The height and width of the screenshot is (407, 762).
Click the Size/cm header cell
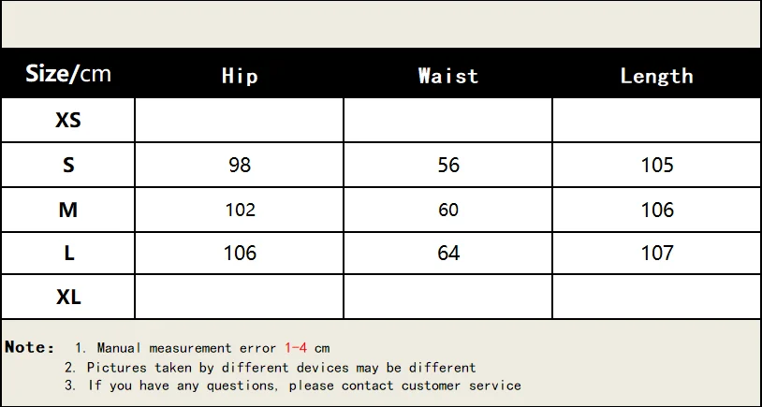(x=67, y=75)
